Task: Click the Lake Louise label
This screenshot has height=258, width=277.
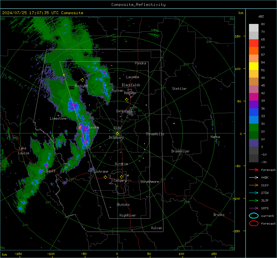Action: click(24, 151)
